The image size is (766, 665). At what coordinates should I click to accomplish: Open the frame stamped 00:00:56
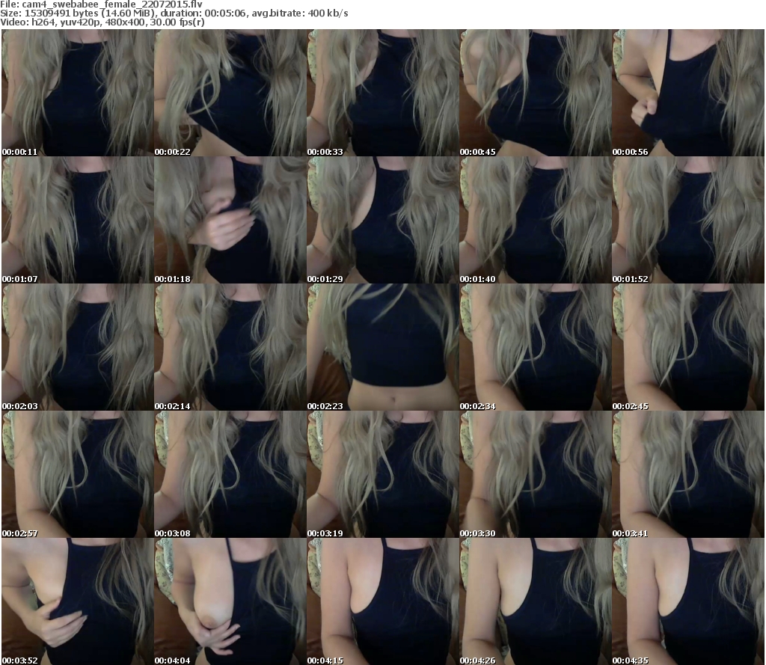point(688,93)
